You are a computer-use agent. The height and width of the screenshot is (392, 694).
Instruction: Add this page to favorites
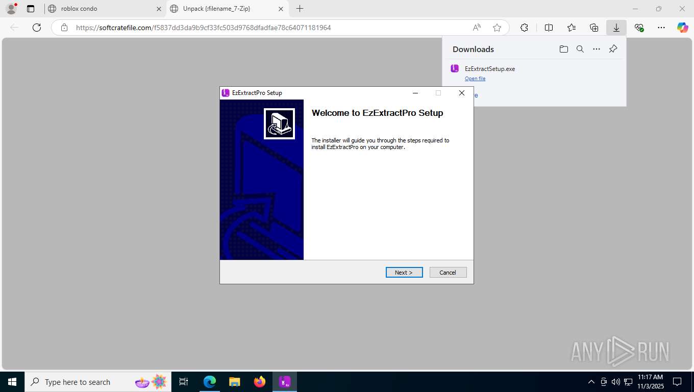497,28
